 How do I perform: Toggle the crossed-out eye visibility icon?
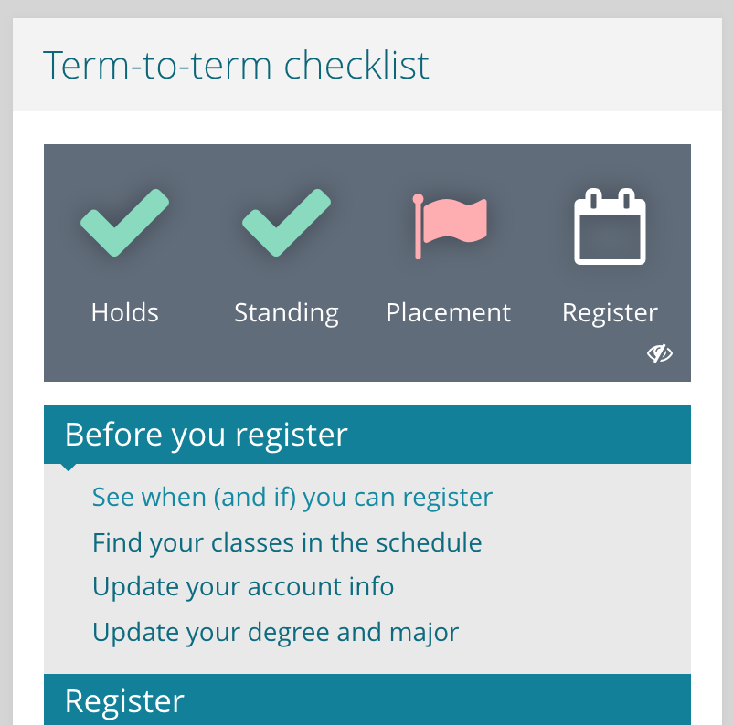click(660, 353)
